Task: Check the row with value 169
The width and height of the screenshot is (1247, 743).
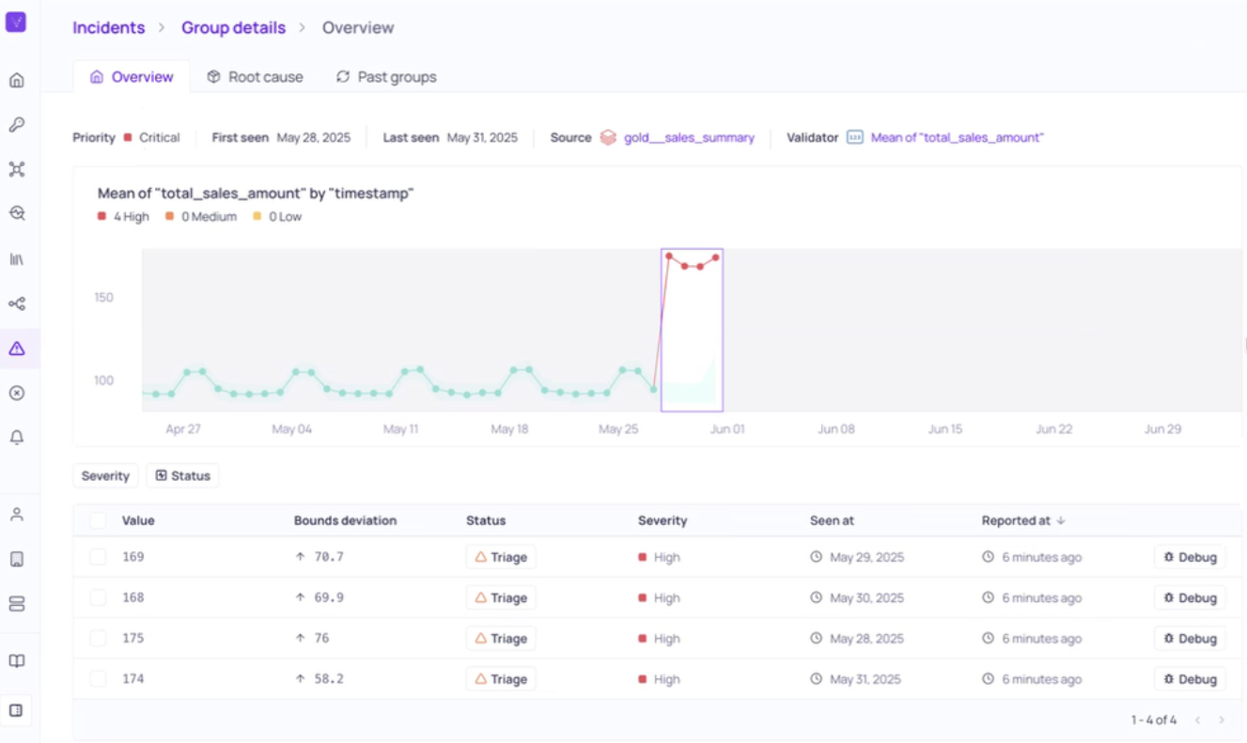Action: [98, 557]
